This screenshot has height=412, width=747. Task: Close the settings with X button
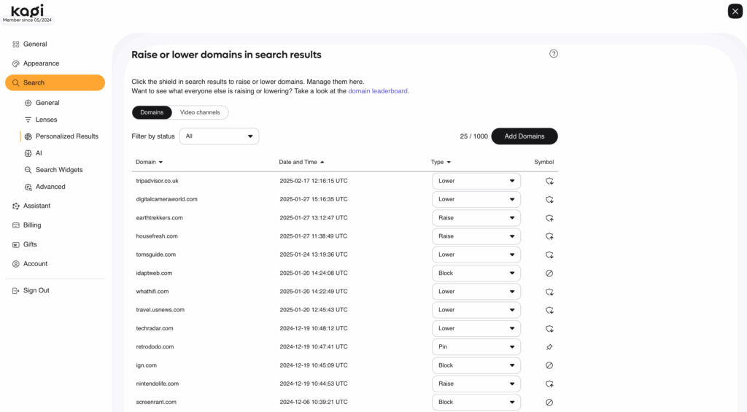click(735, 11)
